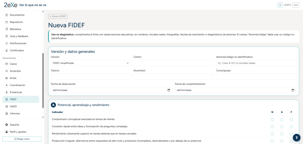The height and width of the screenshot is (144, 303).
Task: Click the Perfil y ajustes user icon
Action: (7, 132)
